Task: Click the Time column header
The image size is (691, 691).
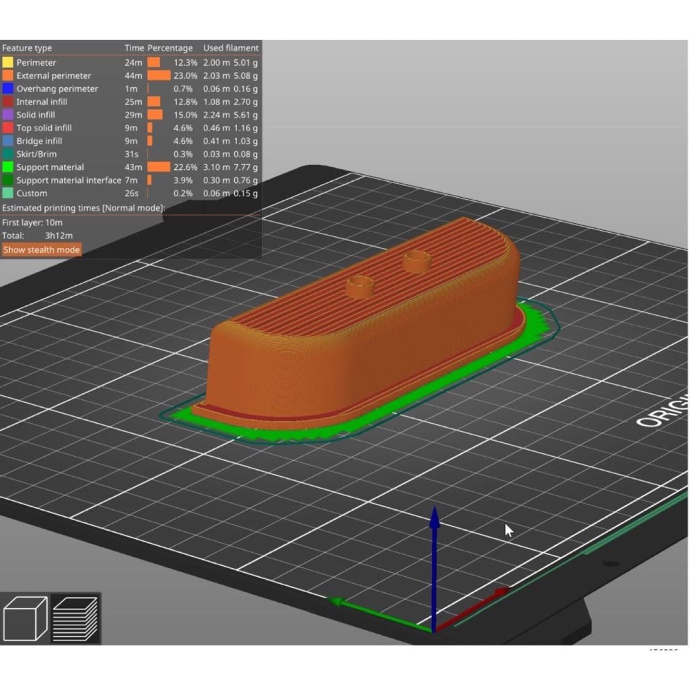Action: click(134, 48)
